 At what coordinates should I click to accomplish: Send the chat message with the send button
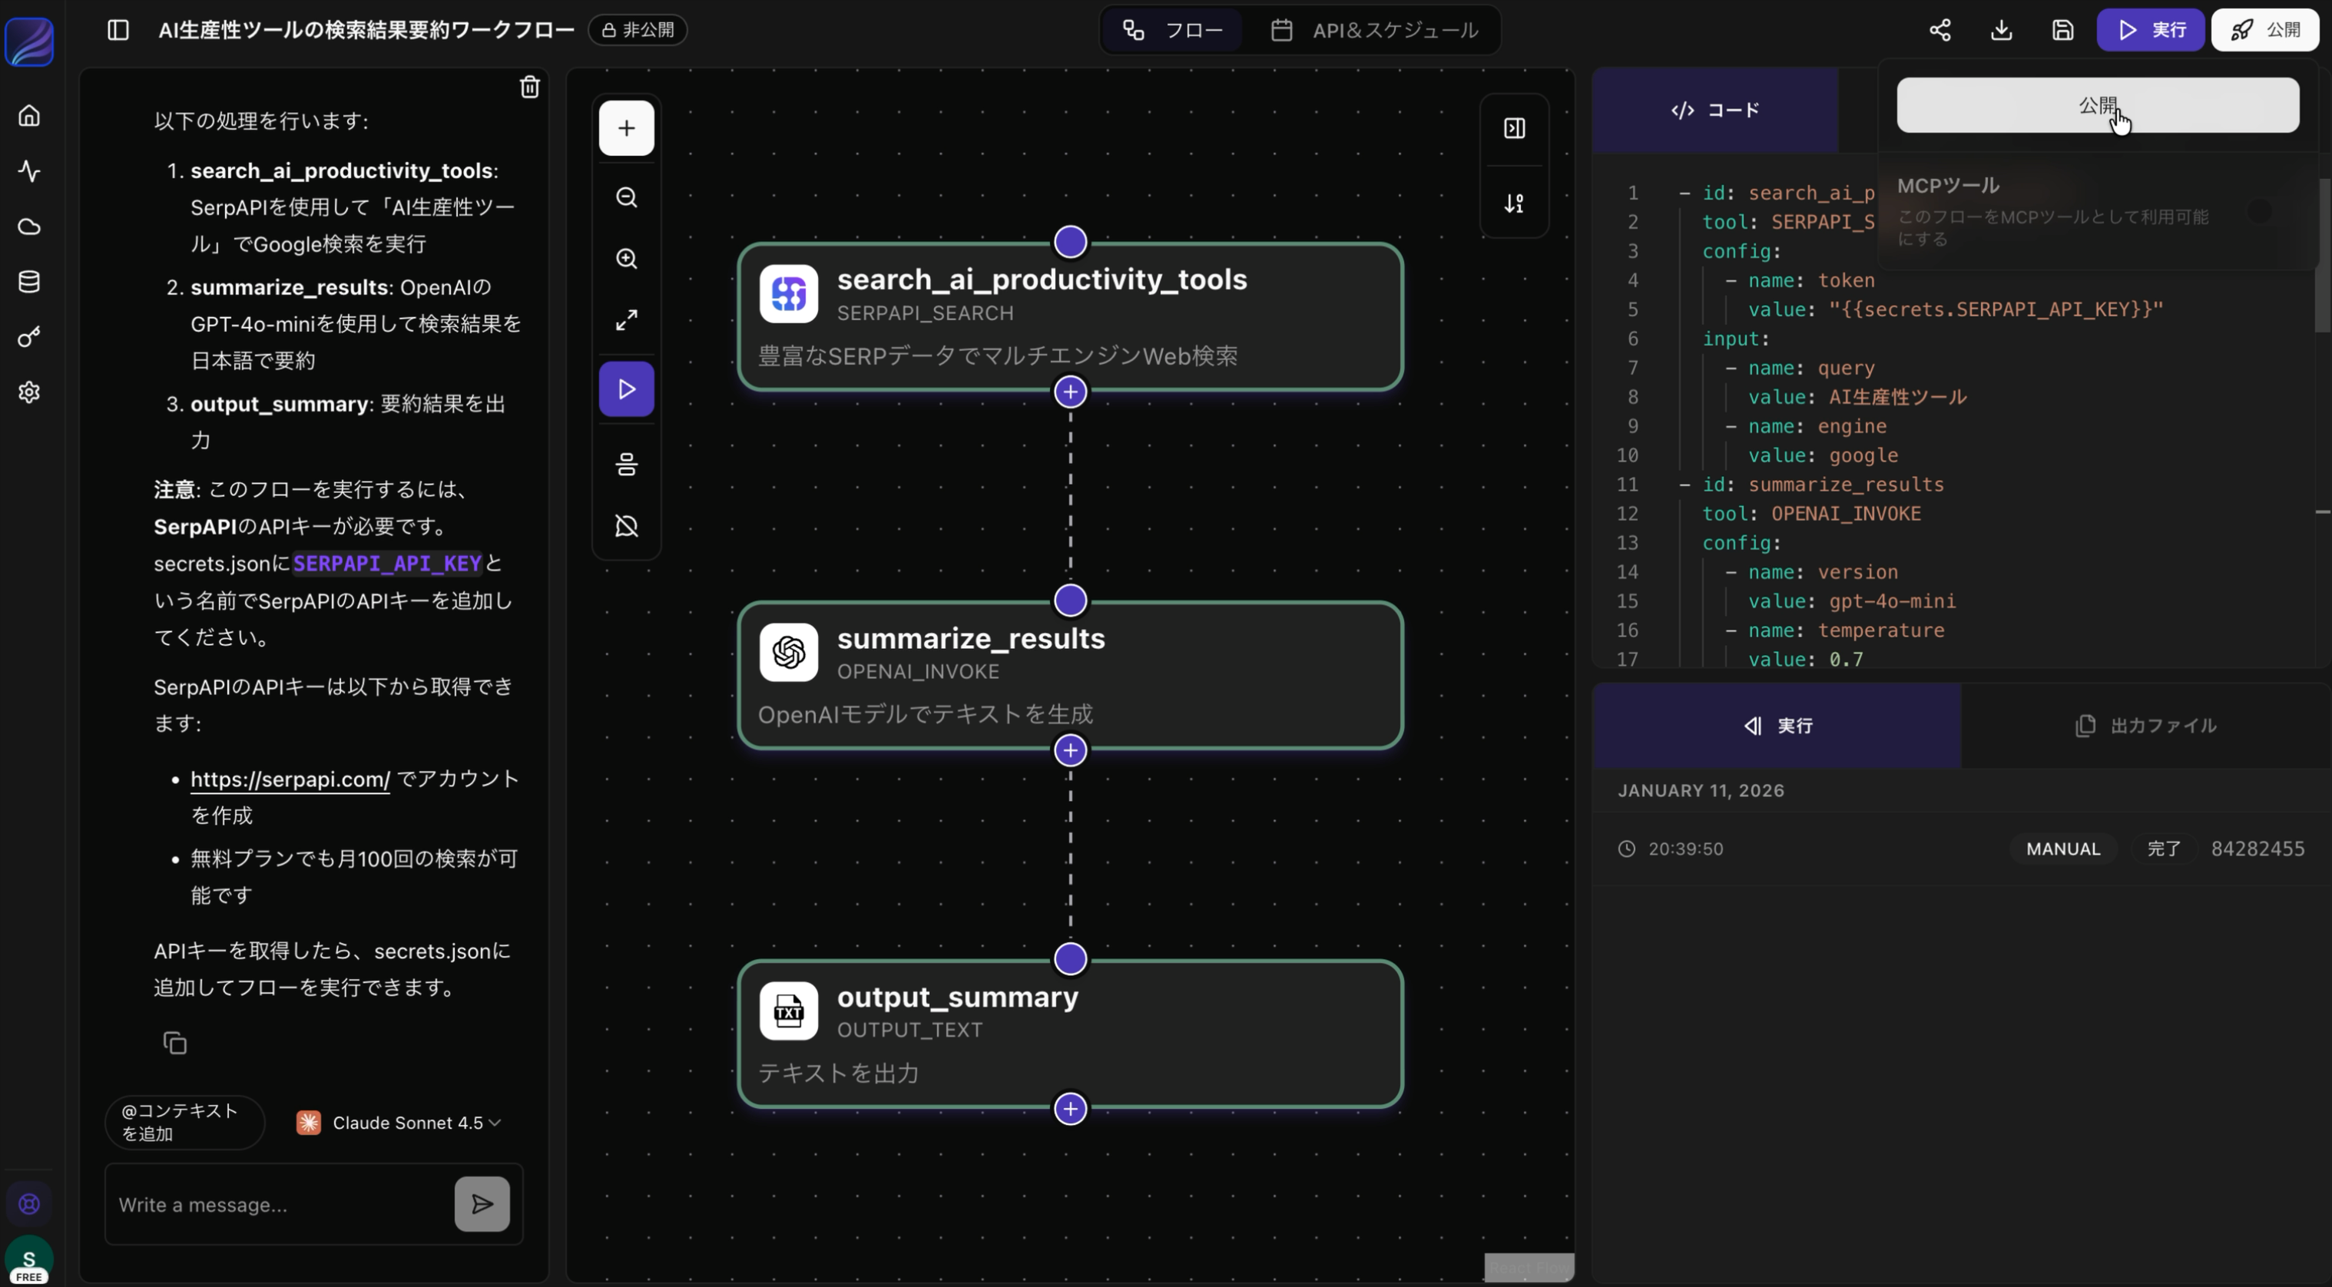click(482, 1204)
